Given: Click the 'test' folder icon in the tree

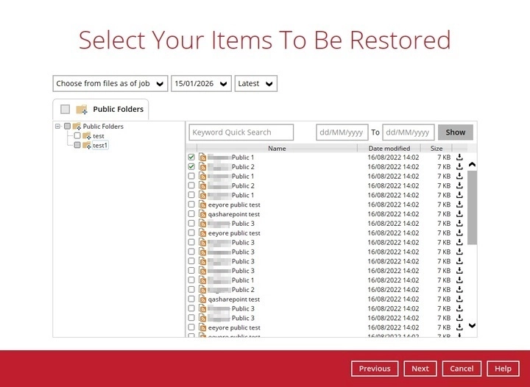Looking at the screenshot, I should 87,136.
